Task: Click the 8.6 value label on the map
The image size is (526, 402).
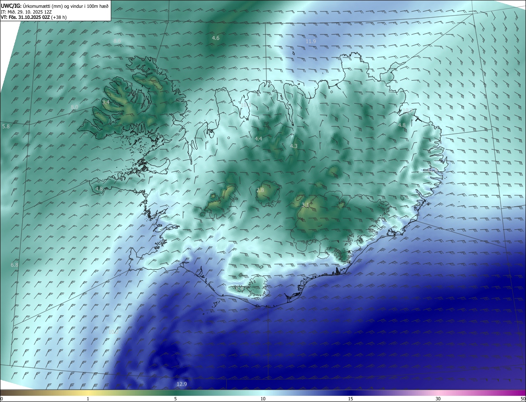Action: pyautogui.click(x=117, y=41)
